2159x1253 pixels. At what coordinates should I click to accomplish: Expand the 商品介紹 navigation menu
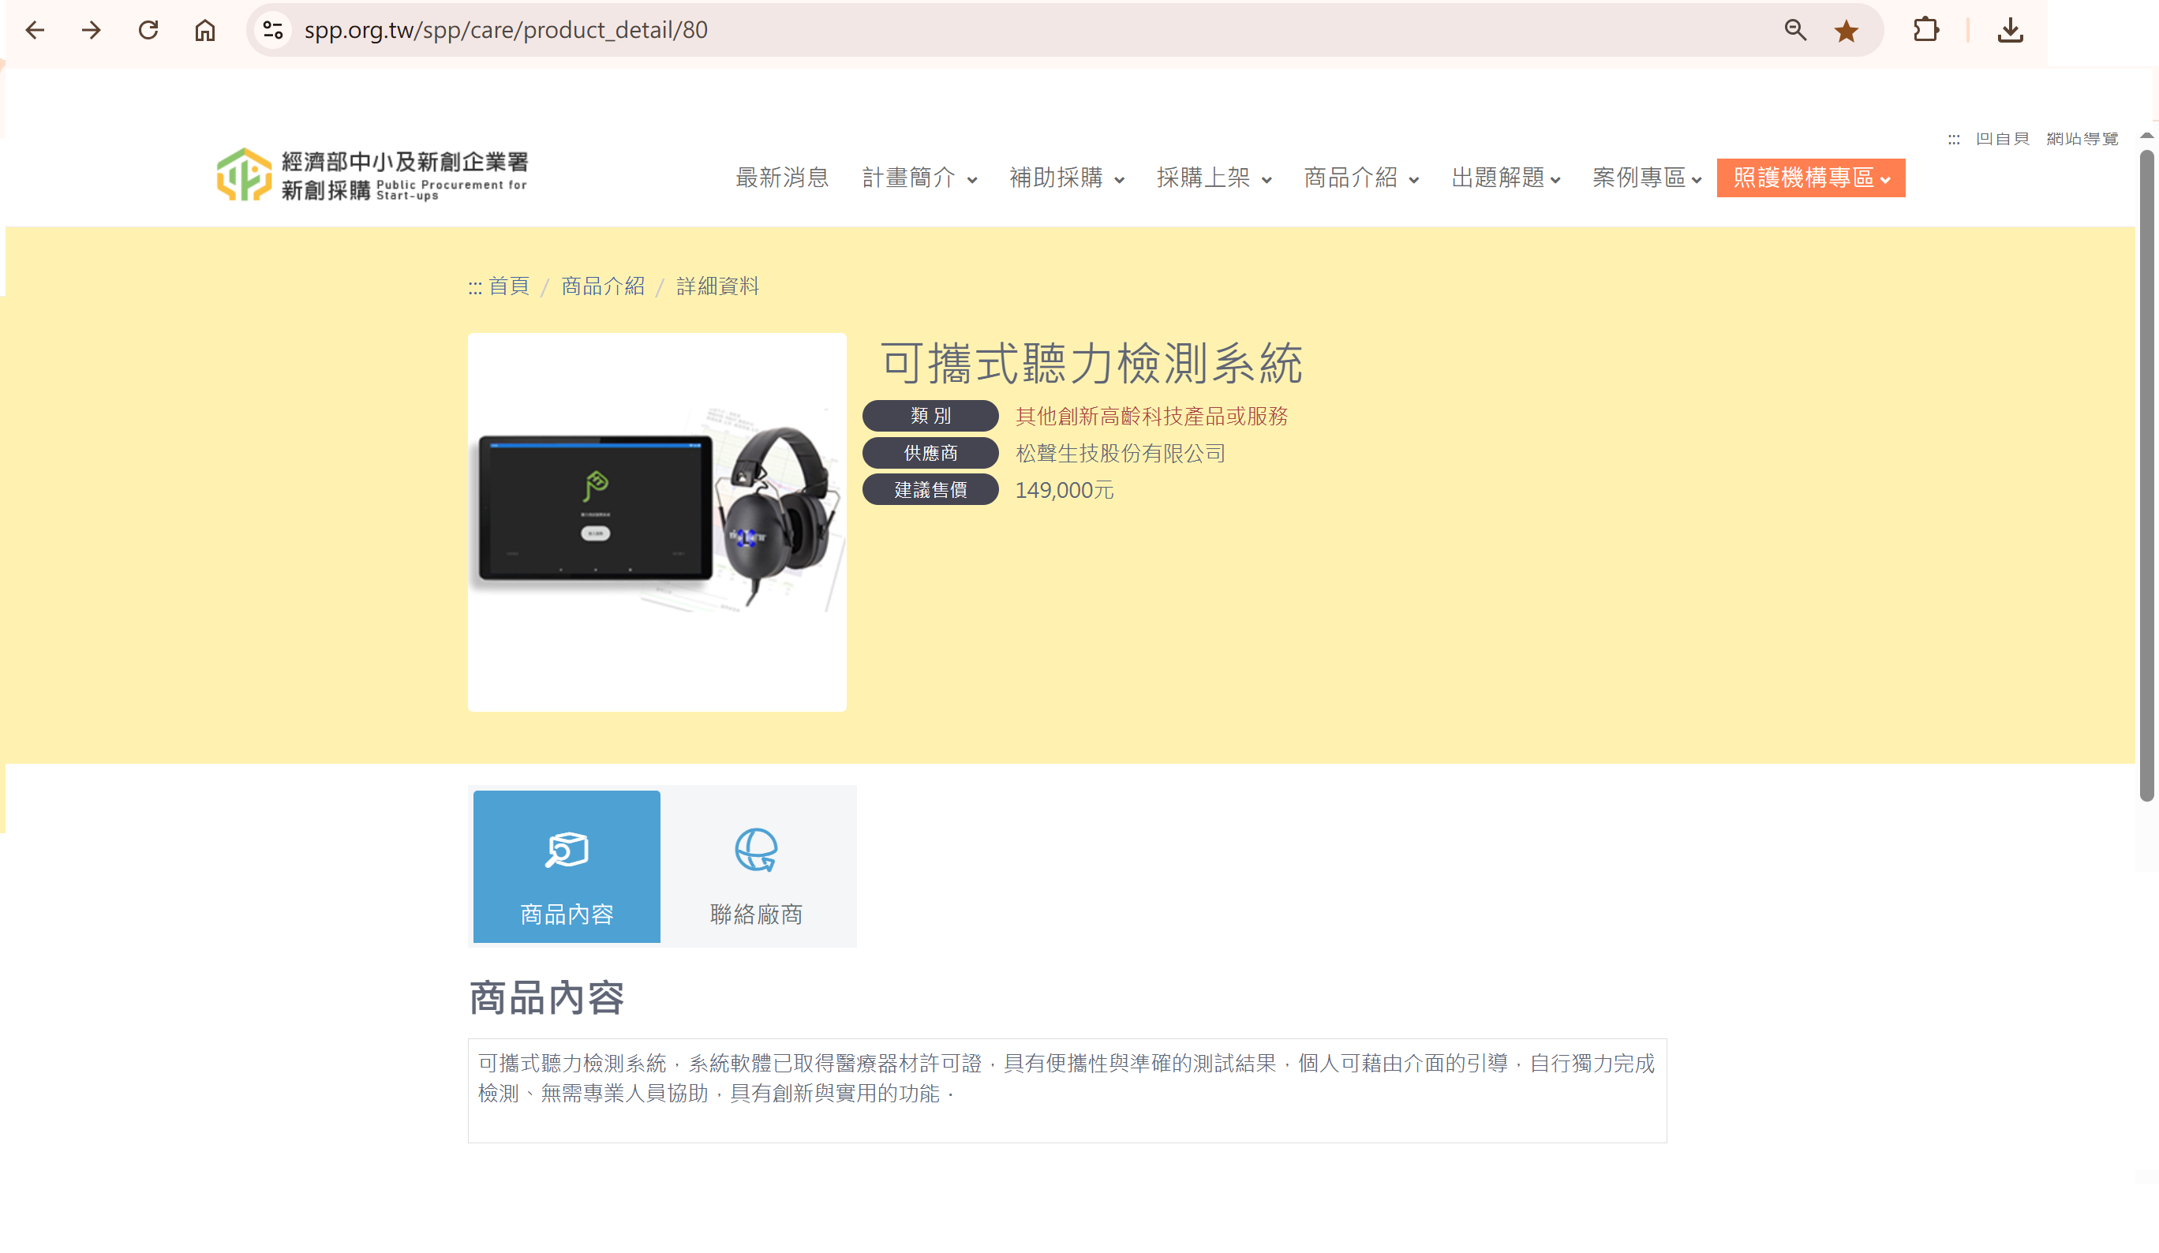tap(1360, 178)
